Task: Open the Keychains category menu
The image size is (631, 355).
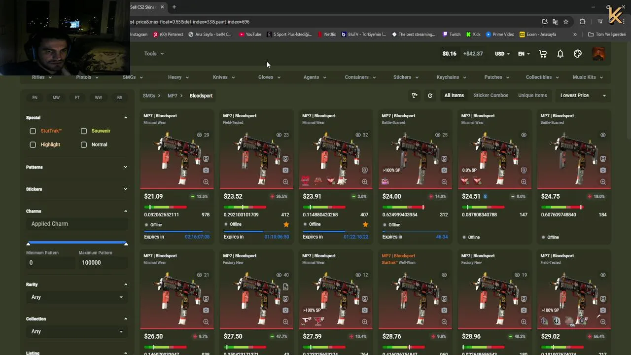Action: click(451, 77)
